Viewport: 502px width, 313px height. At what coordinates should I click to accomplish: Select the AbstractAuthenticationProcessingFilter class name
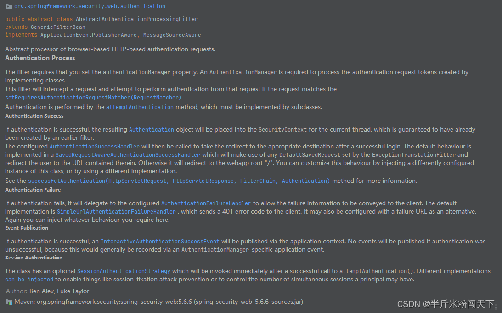(x=137, y=19)
